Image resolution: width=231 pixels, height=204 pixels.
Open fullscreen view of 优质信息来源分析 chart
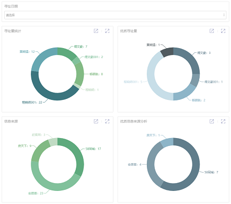(x=223, y=121)
